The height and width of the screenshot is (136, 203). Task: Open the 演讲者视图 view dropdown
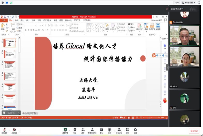190,3
